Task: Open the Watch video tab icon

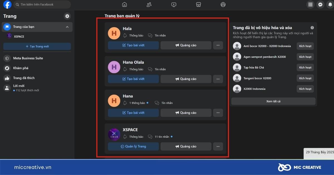Action: click(174, 4)
